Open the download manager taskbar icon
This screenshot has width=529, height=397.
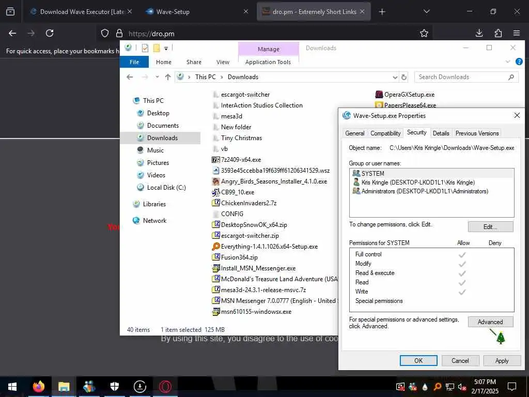point(139,387)
